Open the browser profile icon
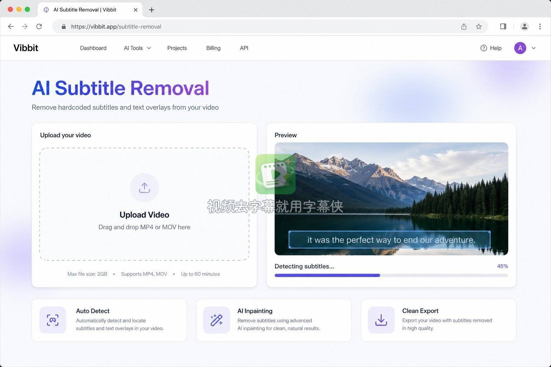This screenshot has height=367, width=551. tap(524, 27)
